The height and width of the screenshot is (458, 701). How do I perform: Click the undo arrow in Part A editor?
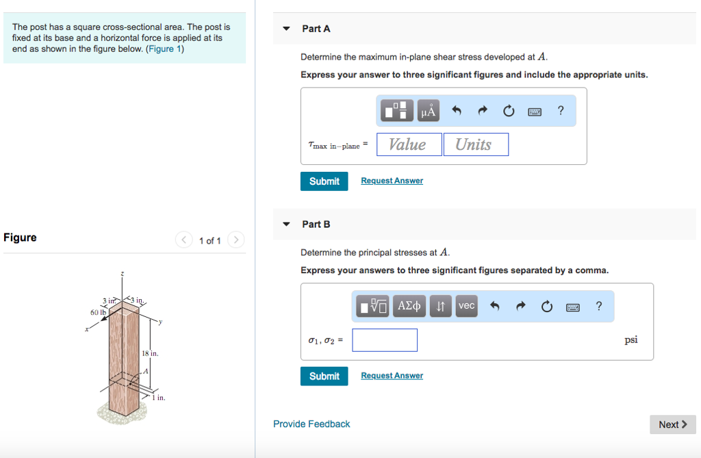pos(457,110)
